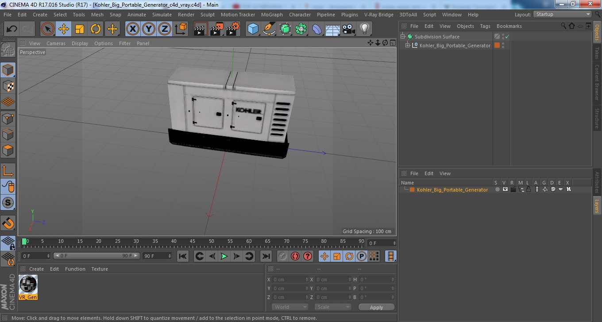The width and height of the screenshot is (602, 322).
Task: Add a Subdivision Surface generator
Action: coord(285,29)
